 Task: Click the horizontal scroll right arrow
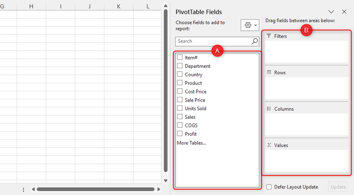point(159,189)
